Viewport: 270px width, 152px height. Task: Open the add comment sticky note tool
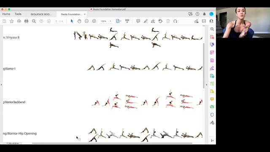tap(138, 21)
